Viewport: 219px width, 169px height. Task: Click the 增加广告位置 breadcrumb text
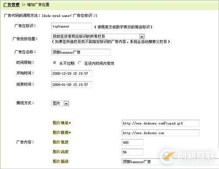pos(38,5)
